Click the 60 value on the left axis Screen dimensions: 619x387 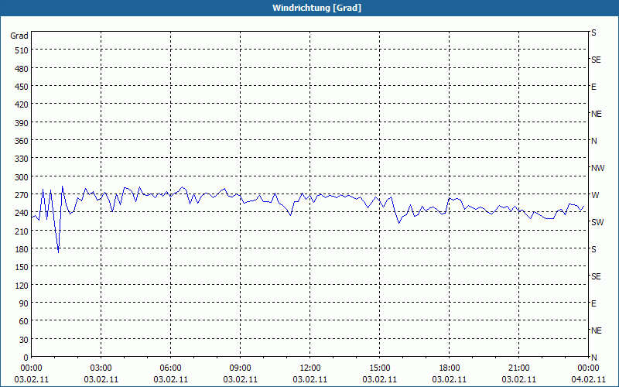[x=24, y=321]
